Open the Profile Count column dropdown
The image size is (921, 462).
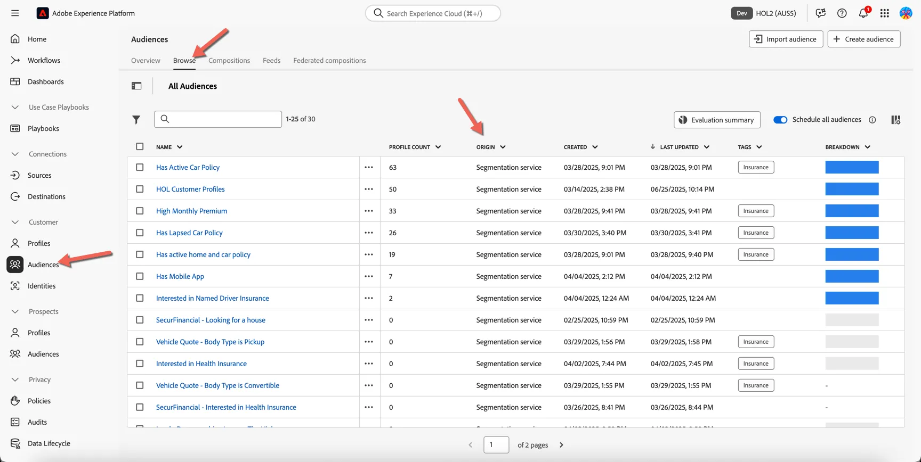[x=438, y=147]
